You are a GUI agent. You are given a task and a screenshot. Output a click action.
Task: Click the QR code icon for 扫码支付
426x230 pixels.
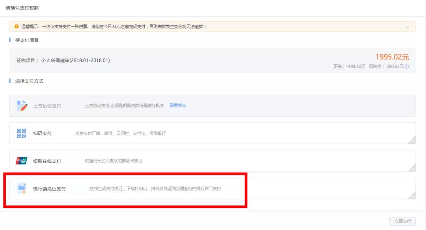(x=22, y=133)
